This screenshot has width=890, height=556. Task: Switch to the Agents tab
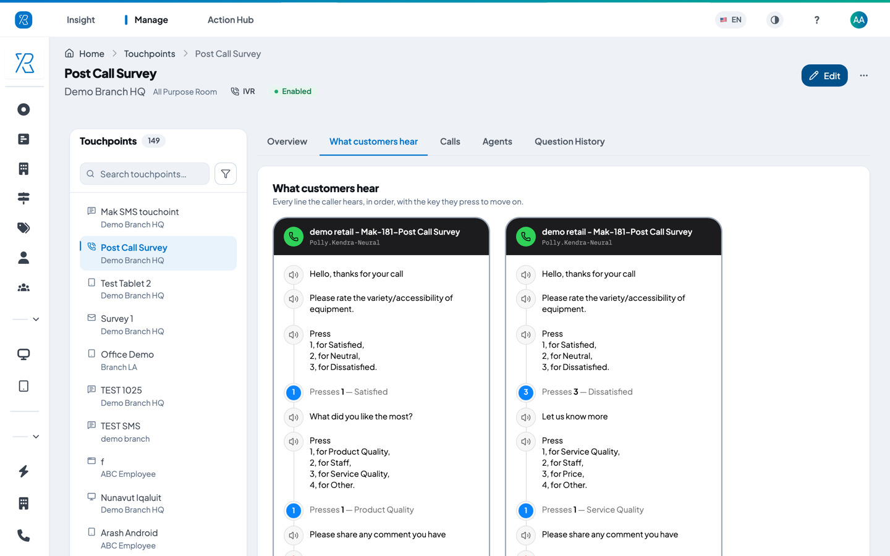point(497,141)
